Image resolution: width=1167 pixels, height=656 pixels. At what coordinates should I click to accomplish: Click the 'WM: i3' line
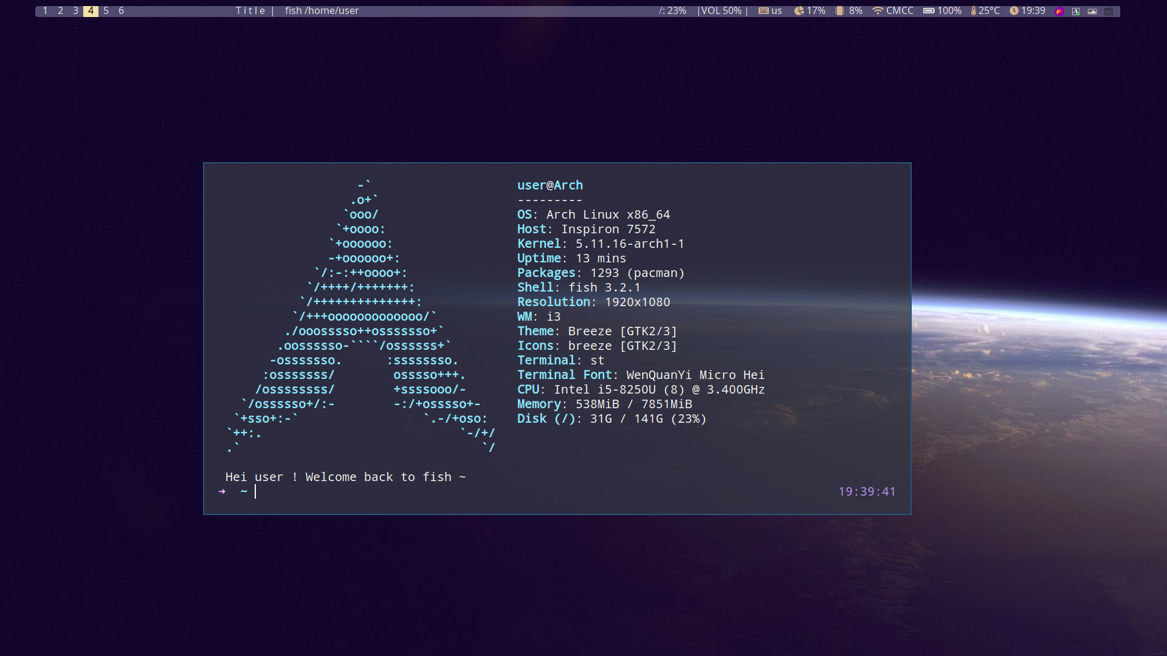click(x=539, y=316)
